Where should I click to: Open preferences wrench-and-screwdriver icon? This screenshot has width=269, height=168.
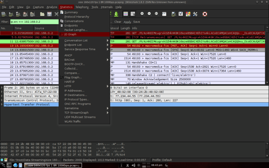click(195, 14)
